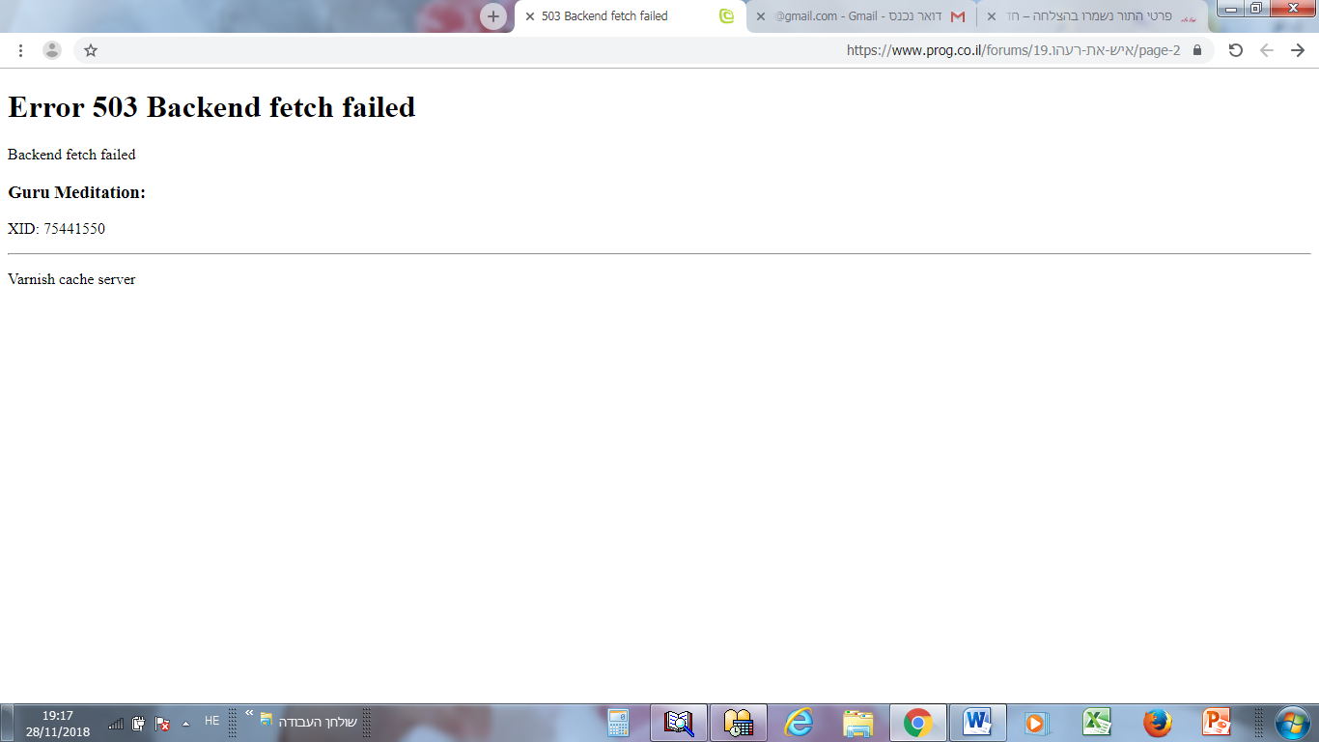Click the 'Error 503 Backend fetch failed' heading
Viewport: 1319px width, 742px height.
pos(211,107)
